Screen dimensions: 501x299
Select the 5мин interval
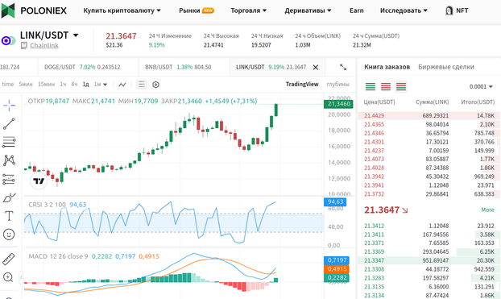26,85
